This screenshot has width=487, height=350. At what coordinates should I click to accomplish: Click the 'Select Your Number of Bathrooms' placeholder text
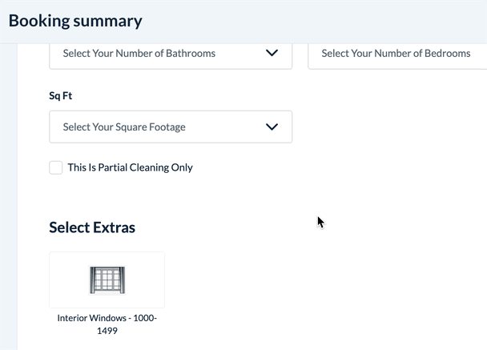click(139, 54)
